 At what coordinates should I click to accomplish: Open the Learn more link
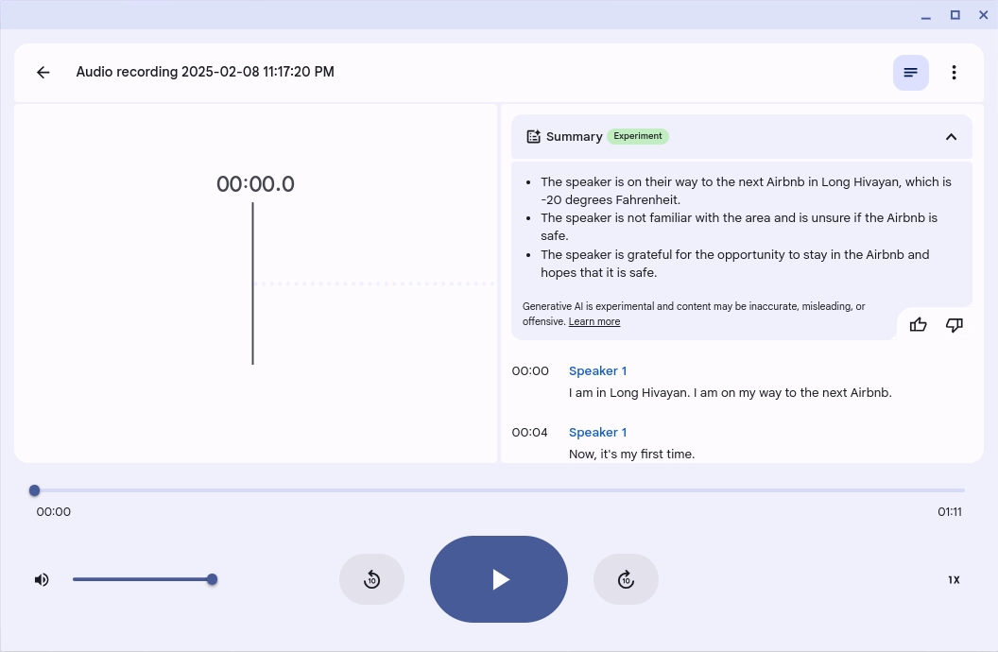(594, 322)
